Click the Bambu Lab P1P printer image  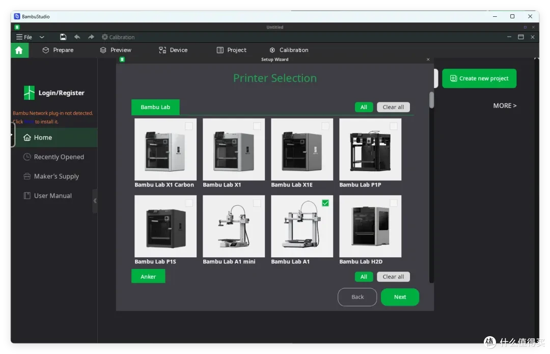point(370,149)
